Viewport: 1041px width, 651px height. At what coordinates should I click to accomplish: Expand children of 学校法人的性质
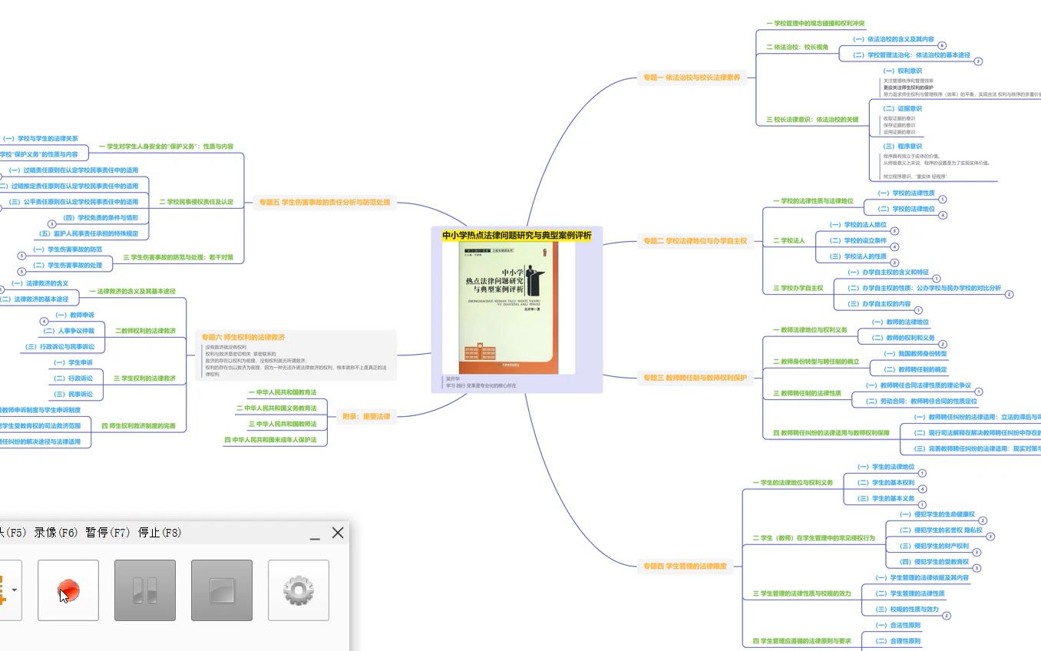coord(894,263)
